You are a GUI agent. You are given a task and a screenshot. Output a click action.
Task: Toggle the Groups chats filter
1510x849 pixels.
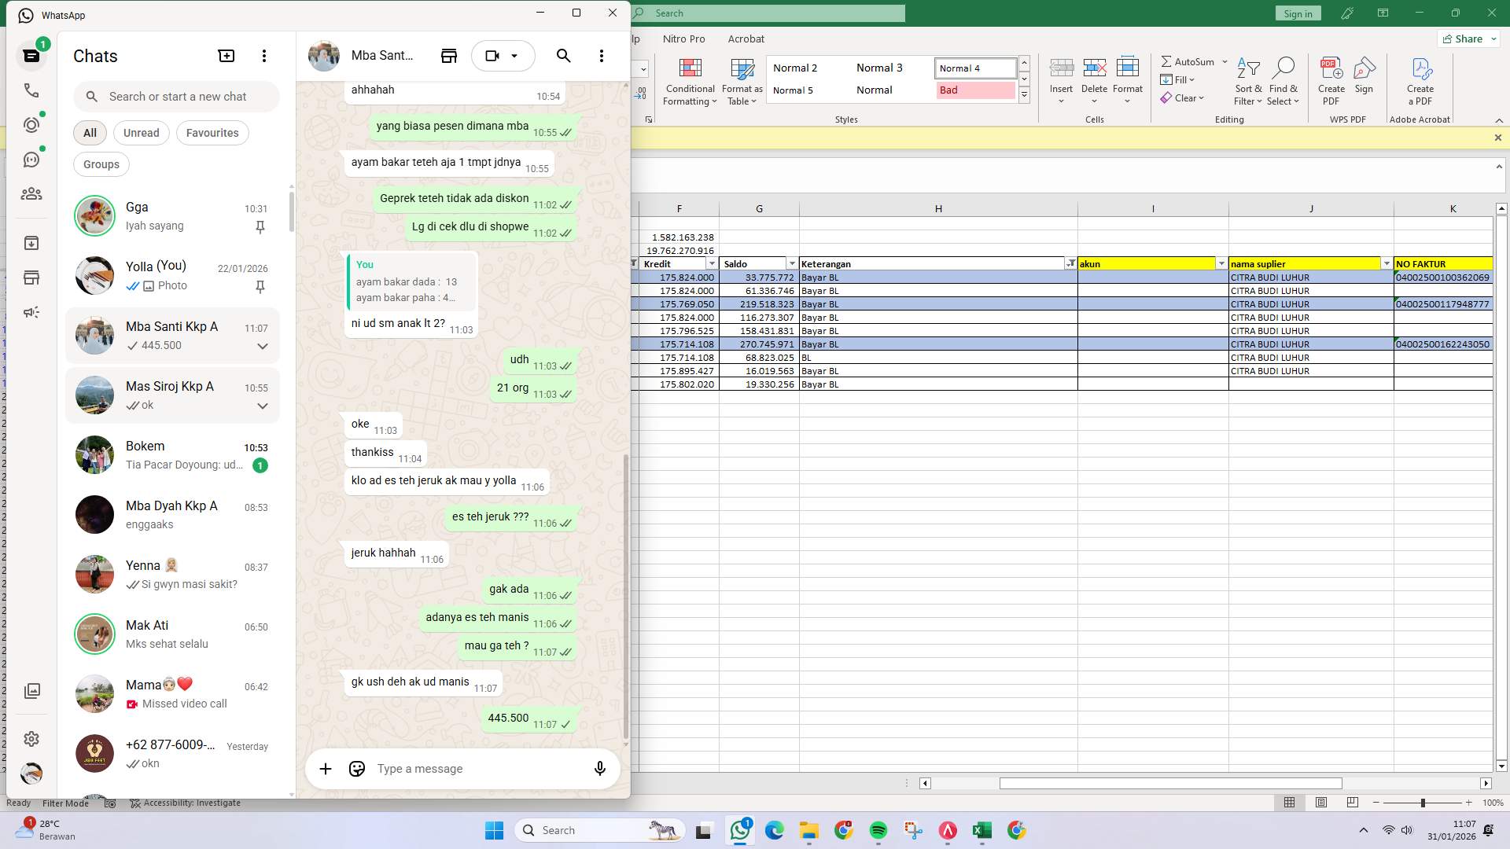tap(101, 164)
